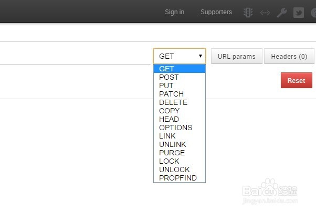The width and height of the screenshot is (316, 212).
Task: Select POST from the method list
Action: (169, 77)
